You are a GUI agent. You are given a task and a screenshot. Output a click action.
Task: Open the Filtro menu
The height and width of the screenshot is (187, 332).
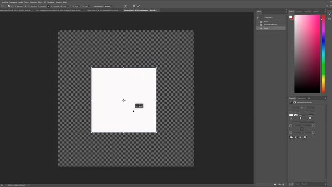coord(40,2)
